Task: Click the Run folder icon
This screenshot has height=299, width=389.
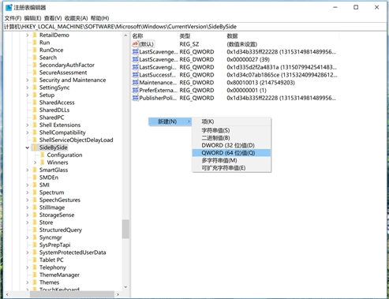Action: coord(35,43)
